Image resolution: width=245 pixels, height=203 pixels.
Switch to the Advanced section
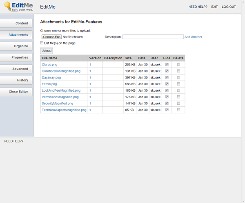(16, 69)
